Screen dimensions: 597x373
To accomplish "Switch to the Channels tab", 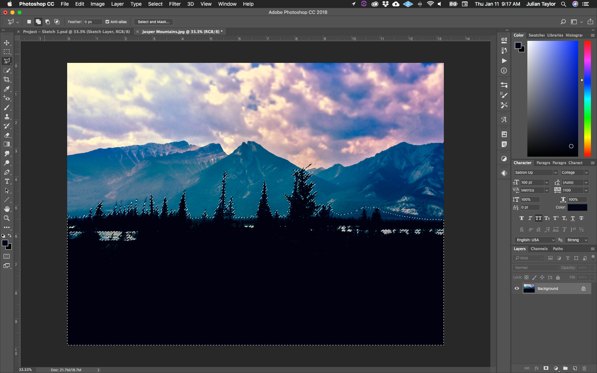I will (x=539, y=249).
